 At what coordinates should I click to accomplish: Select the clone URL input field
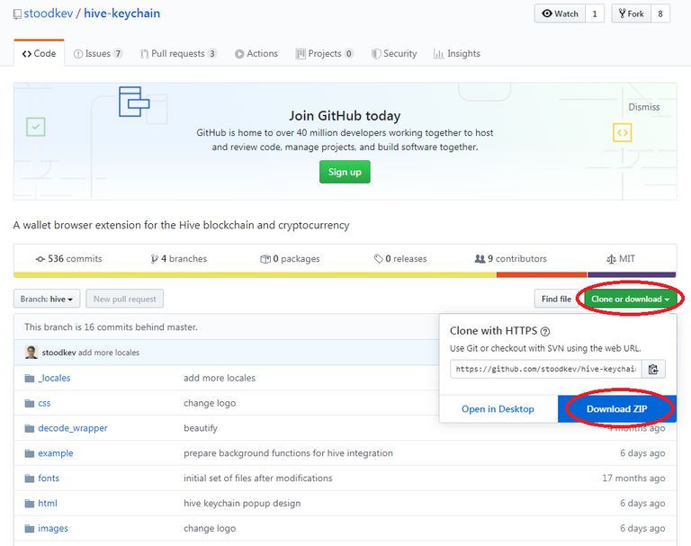click(545, 369)
